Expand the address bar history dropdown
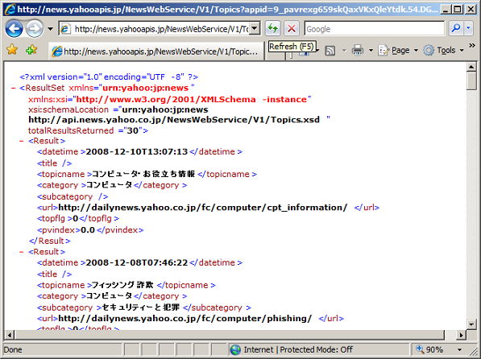Screen dimensions: 481x359 coord(255,29)
